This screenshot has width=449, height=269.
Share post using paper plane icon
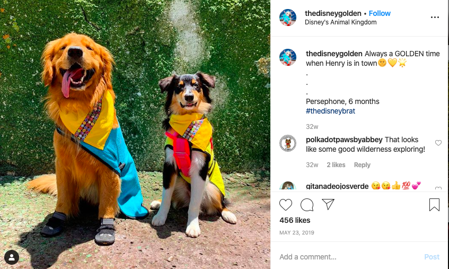[x=328, y=204]
